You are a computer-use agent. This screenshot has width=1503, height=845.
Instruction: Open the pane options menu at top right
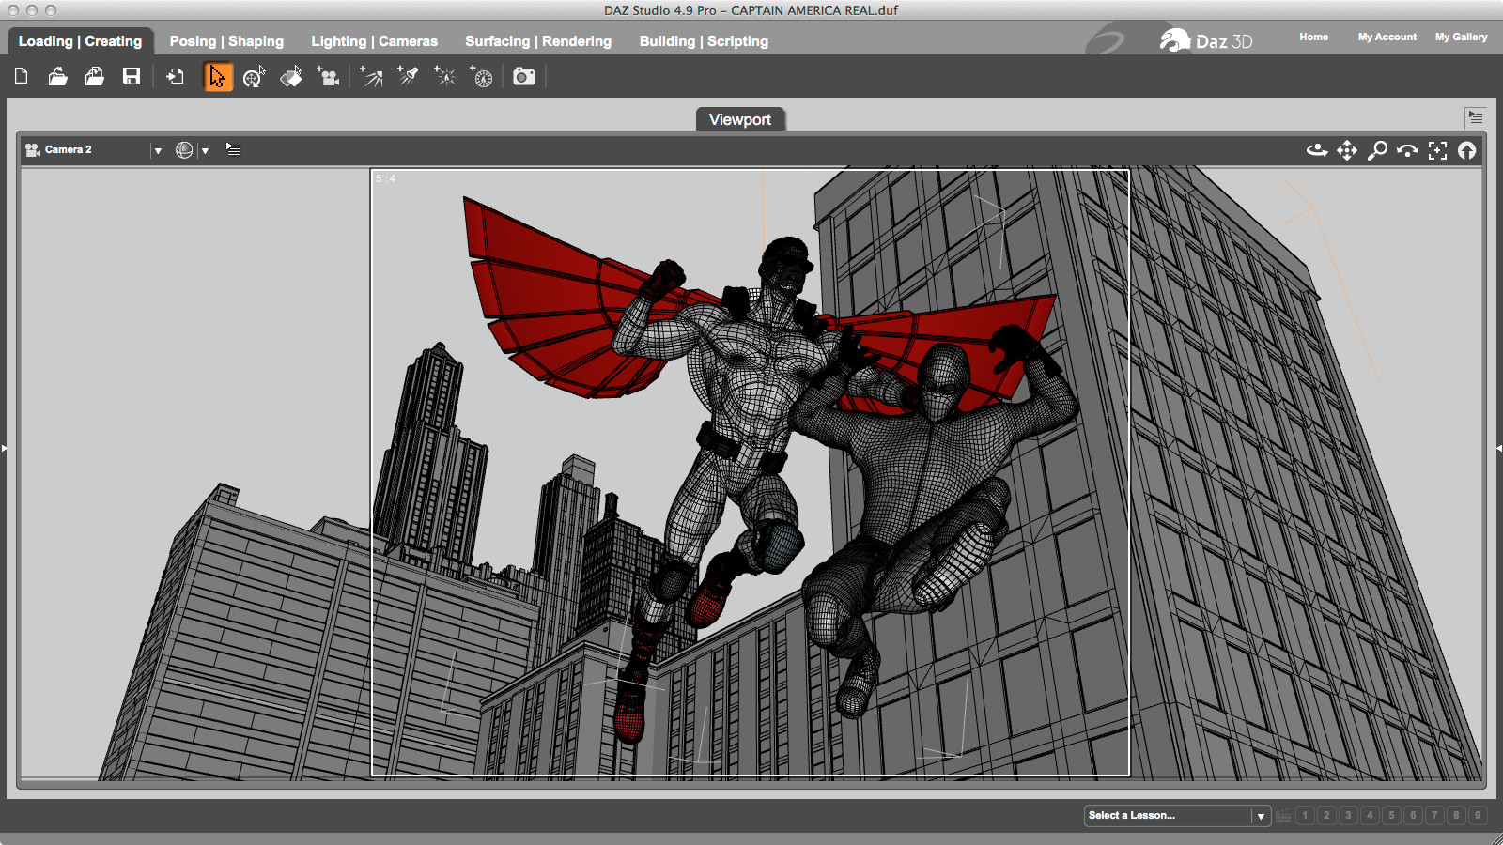click(1475, 117)
